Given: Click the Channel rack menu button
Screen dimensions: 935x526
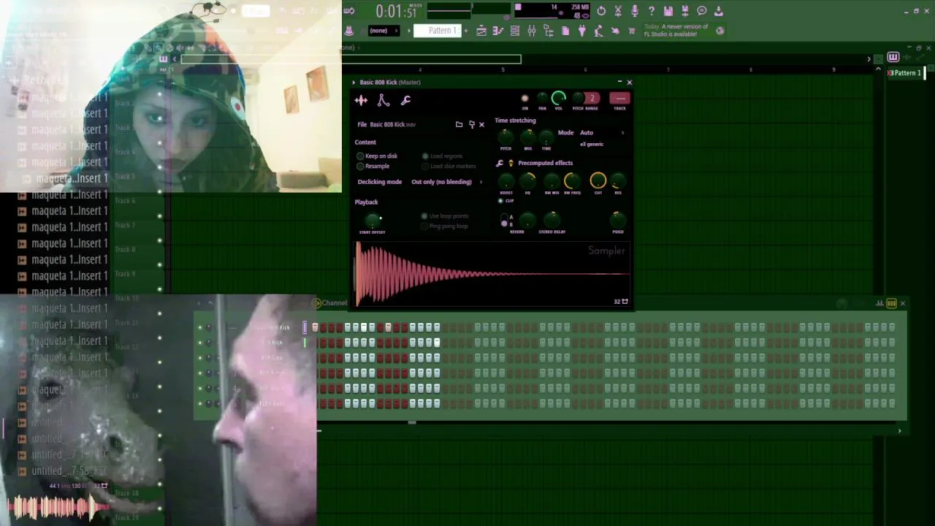Looking at the screenshot, I should [317, 302].
